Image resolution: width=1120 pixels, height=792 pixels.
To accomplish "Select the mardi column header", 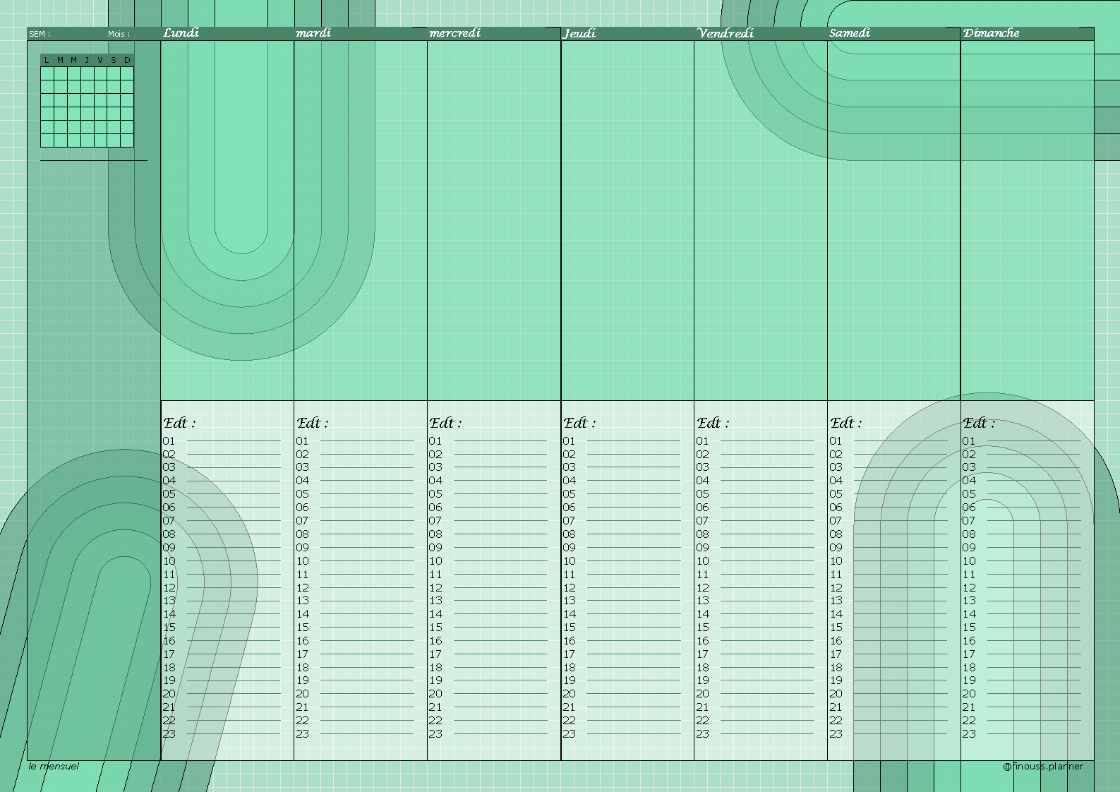I will tap(313, 33).
